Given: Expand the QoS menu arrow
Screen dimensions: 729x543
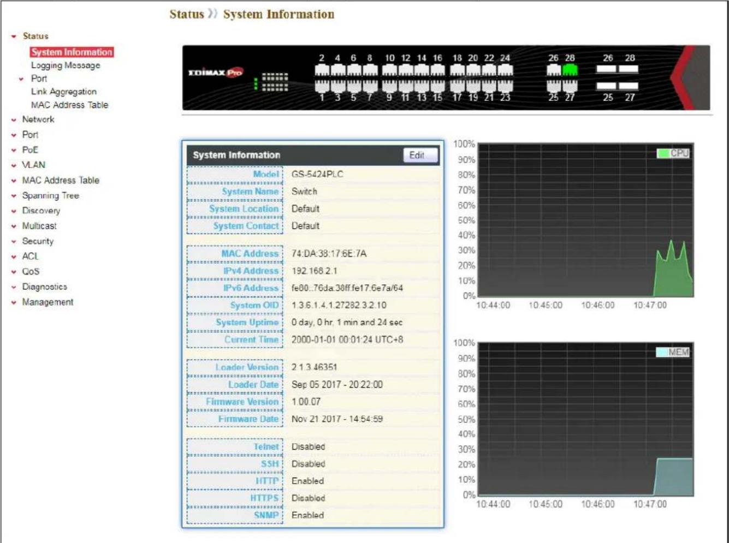Looking at the screenshot, I should pyautogui.click(x=14, y=272).
